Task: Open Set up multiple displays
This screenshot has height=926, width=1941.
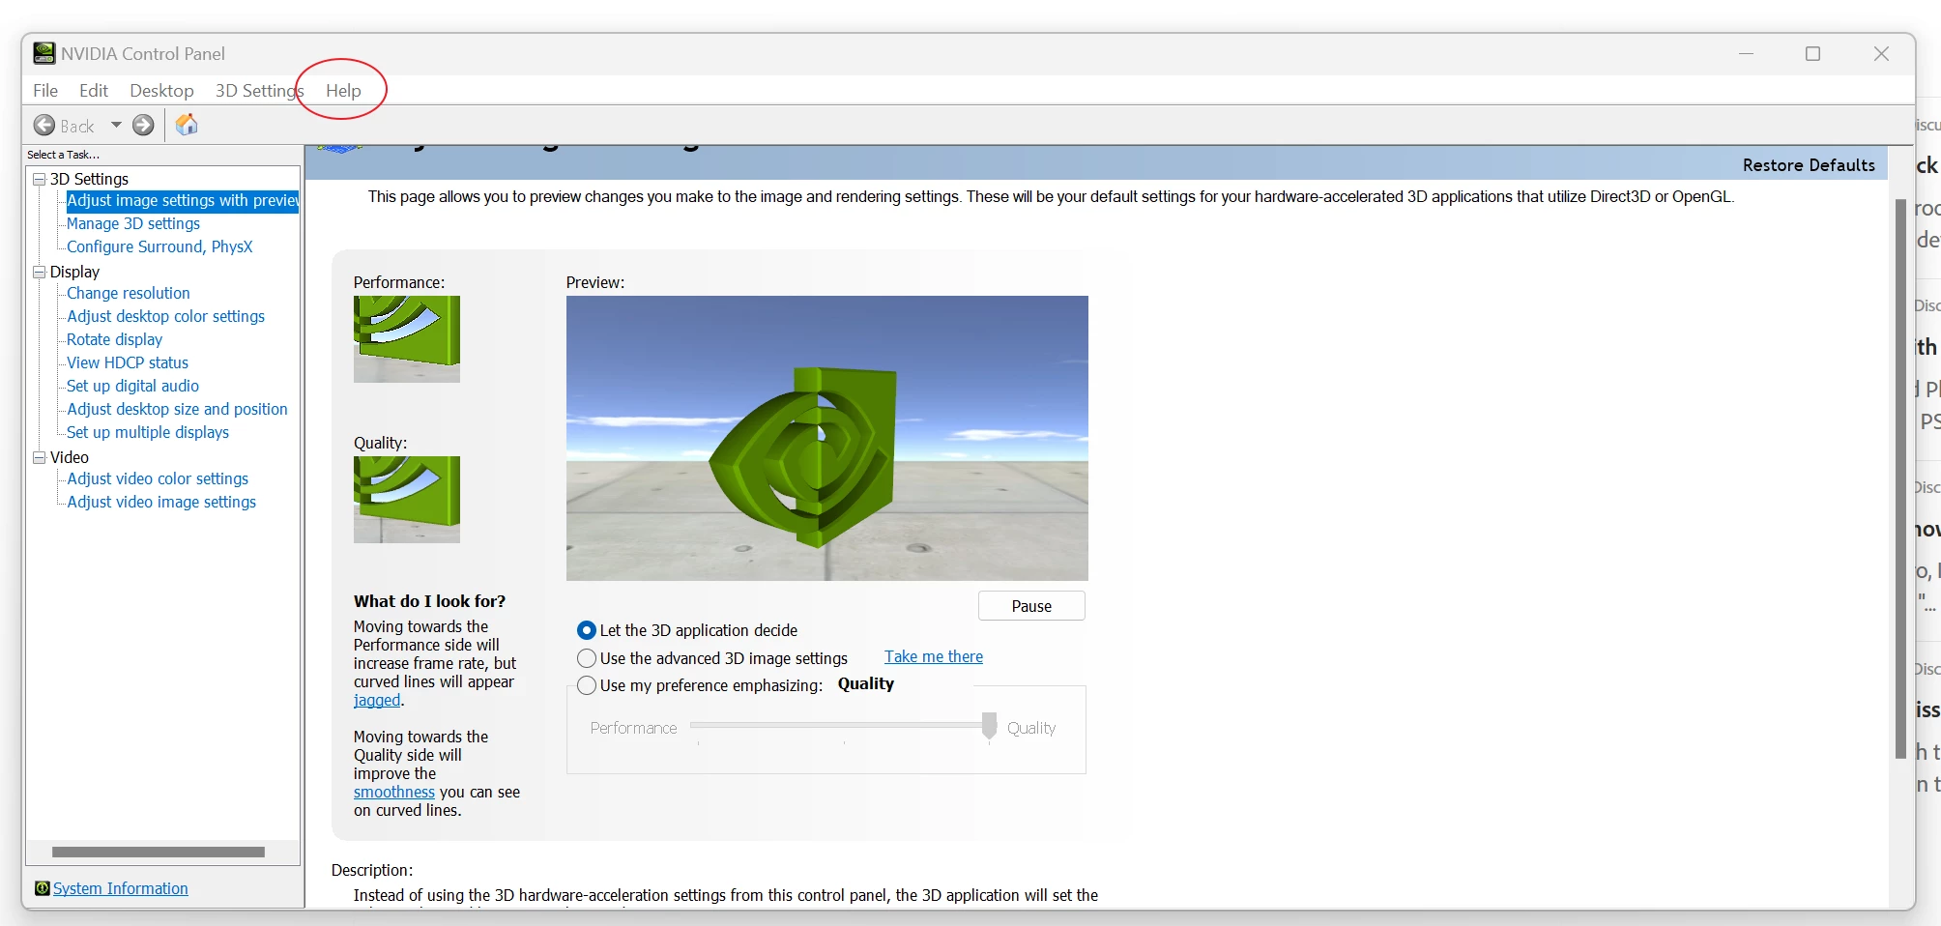Action: [148, 432]
